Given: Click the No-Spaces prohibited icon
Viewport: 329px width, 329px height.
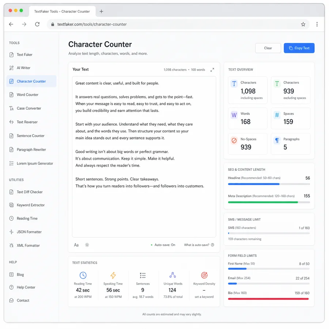Looking at the screenshot, I should [x=234, y=140].
